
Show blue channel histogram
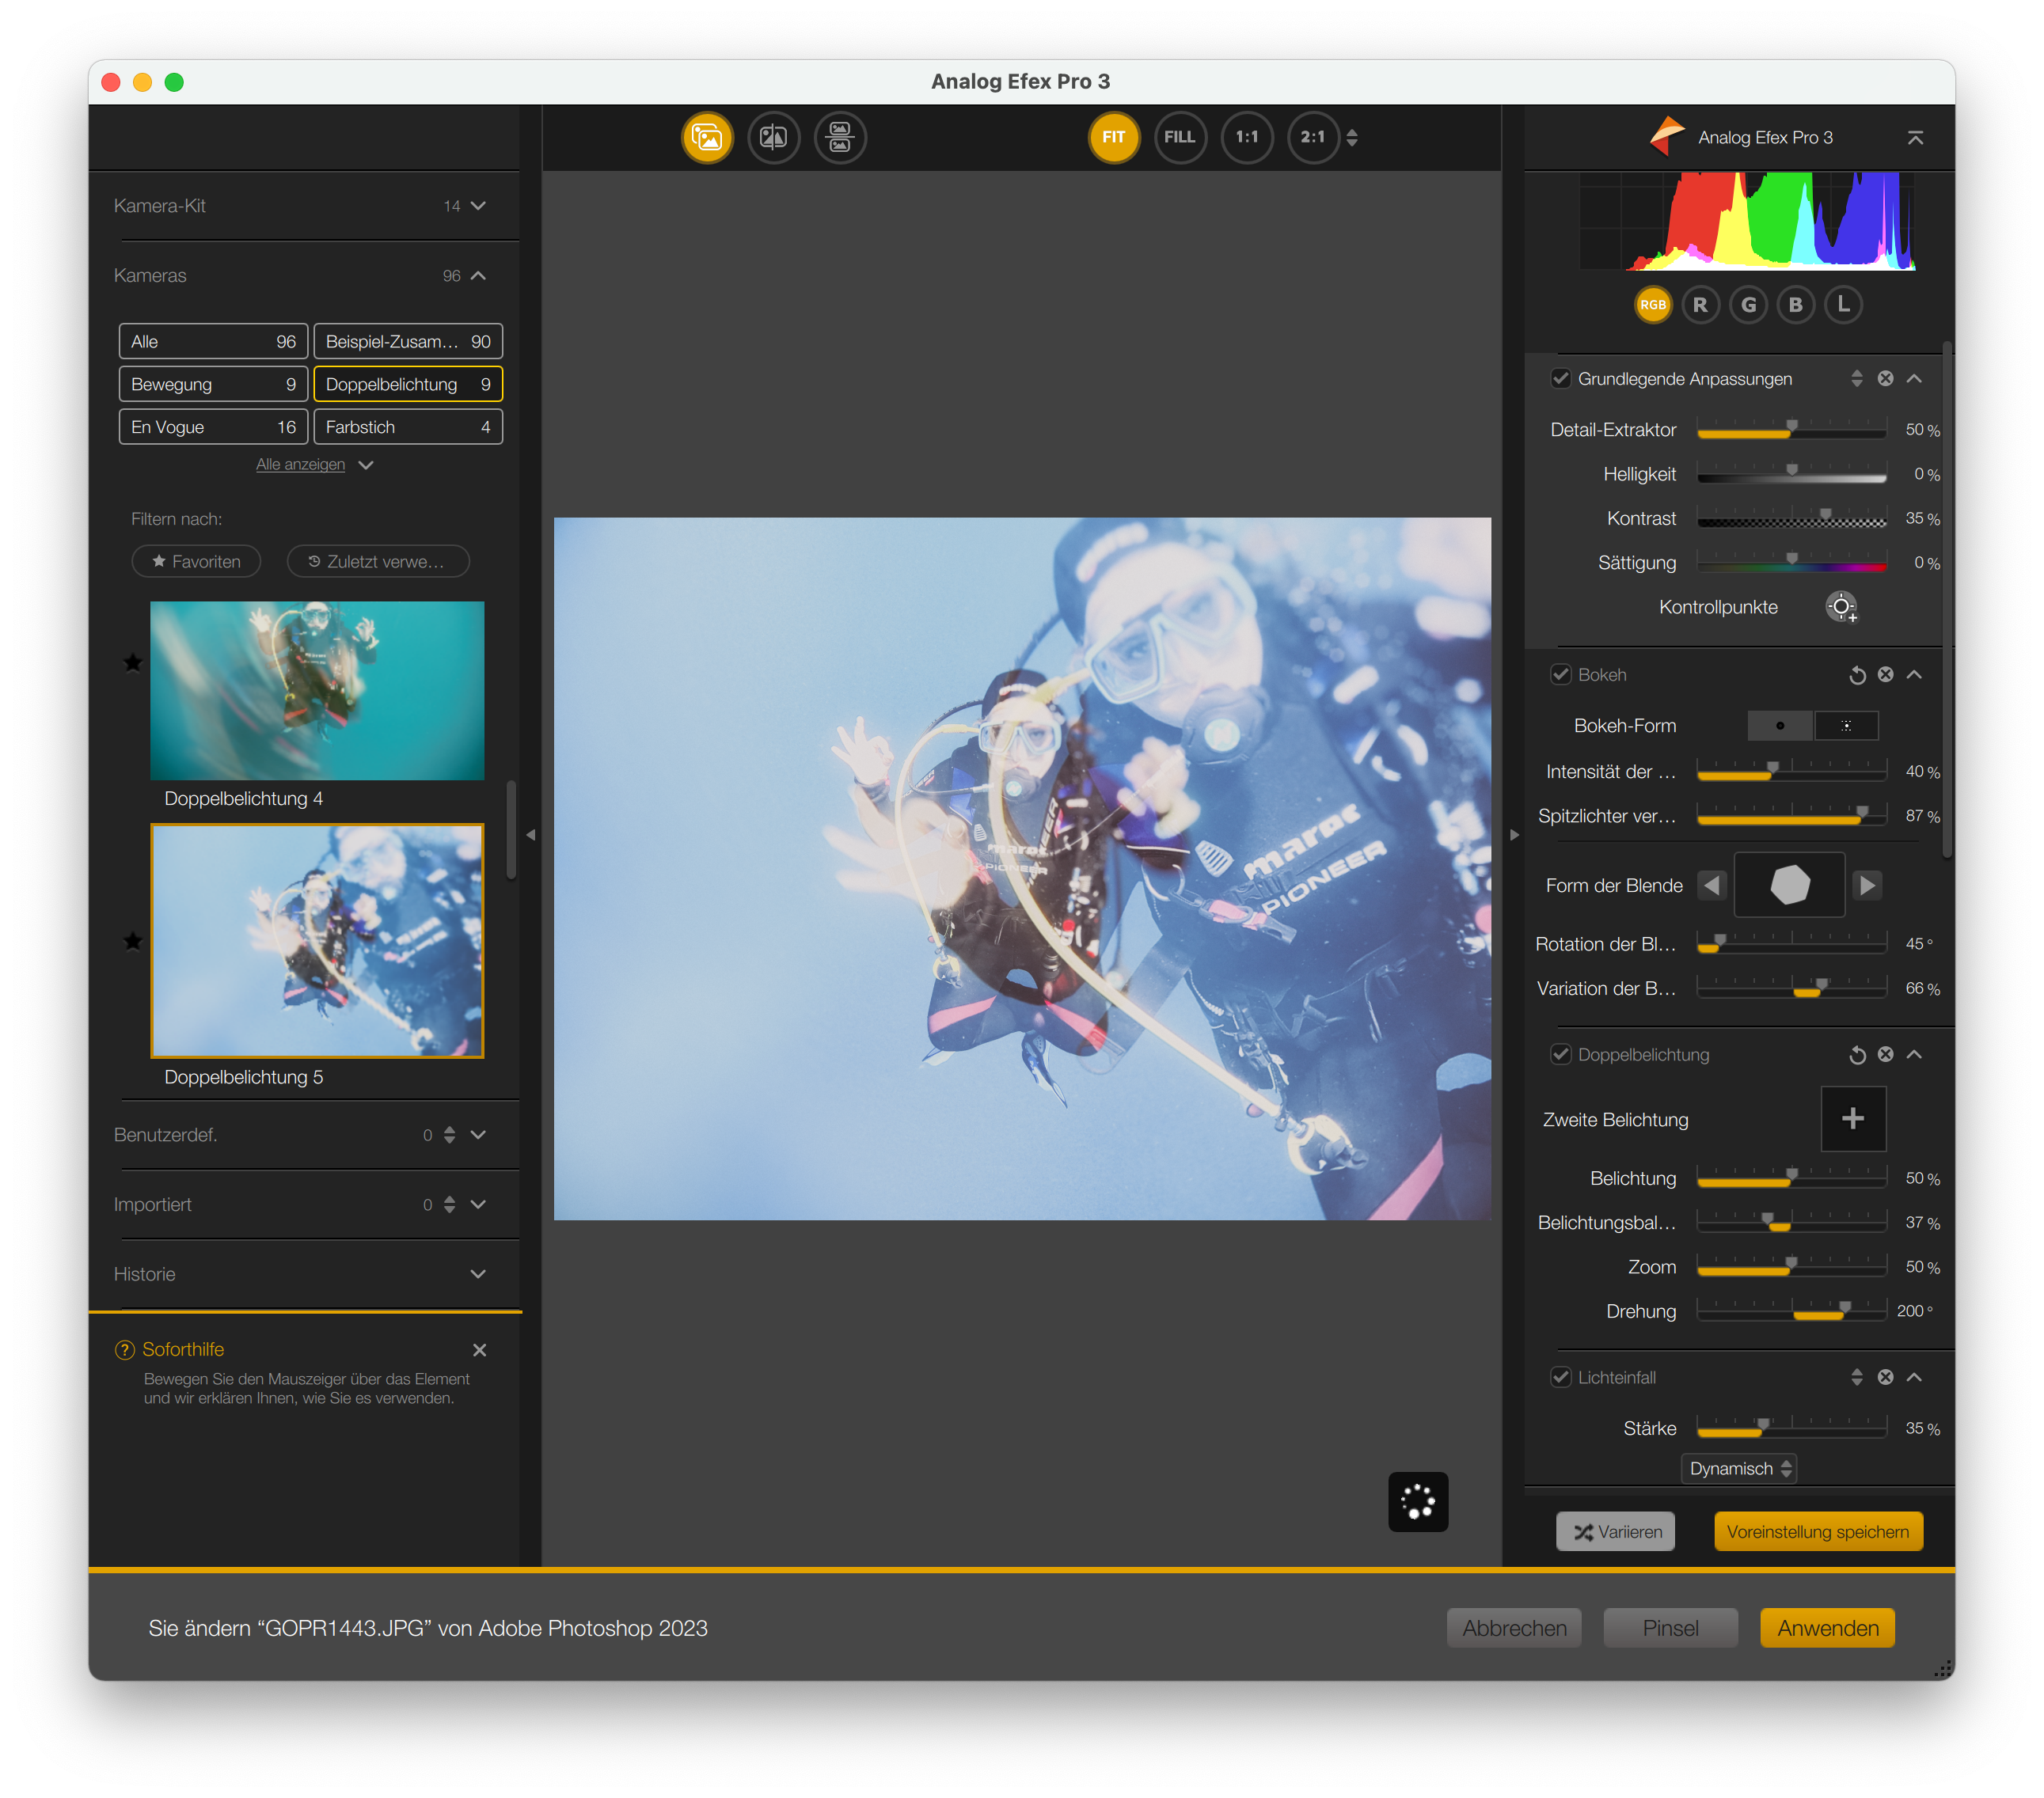pos(1796,305)
